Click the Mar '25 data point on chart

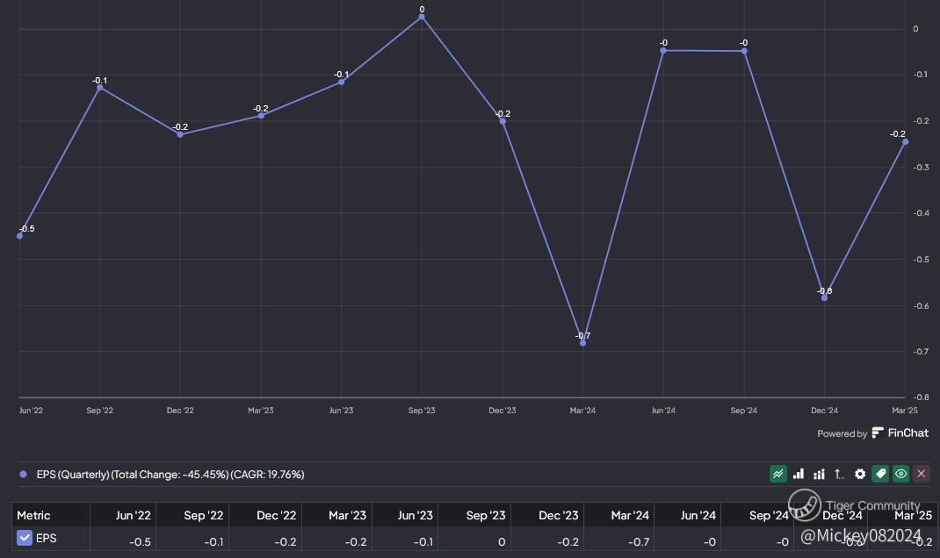point(905,142)
